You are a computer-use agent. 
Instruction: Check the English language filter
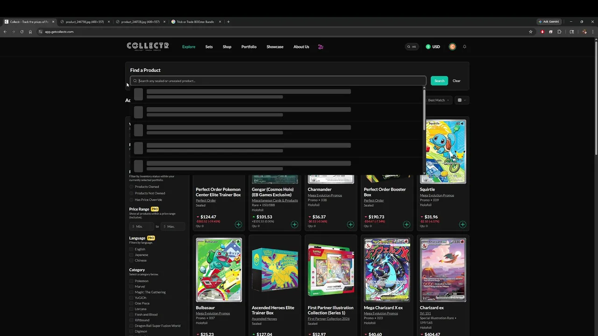(x=131, y=249)
